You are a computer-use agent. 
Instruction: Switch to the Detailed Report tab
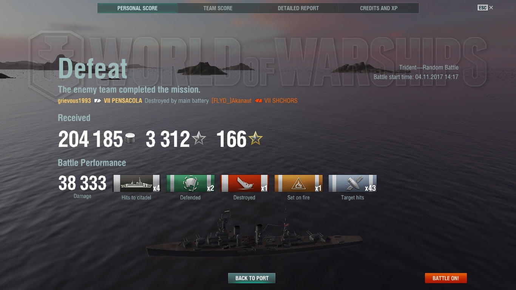coord(298,8)
